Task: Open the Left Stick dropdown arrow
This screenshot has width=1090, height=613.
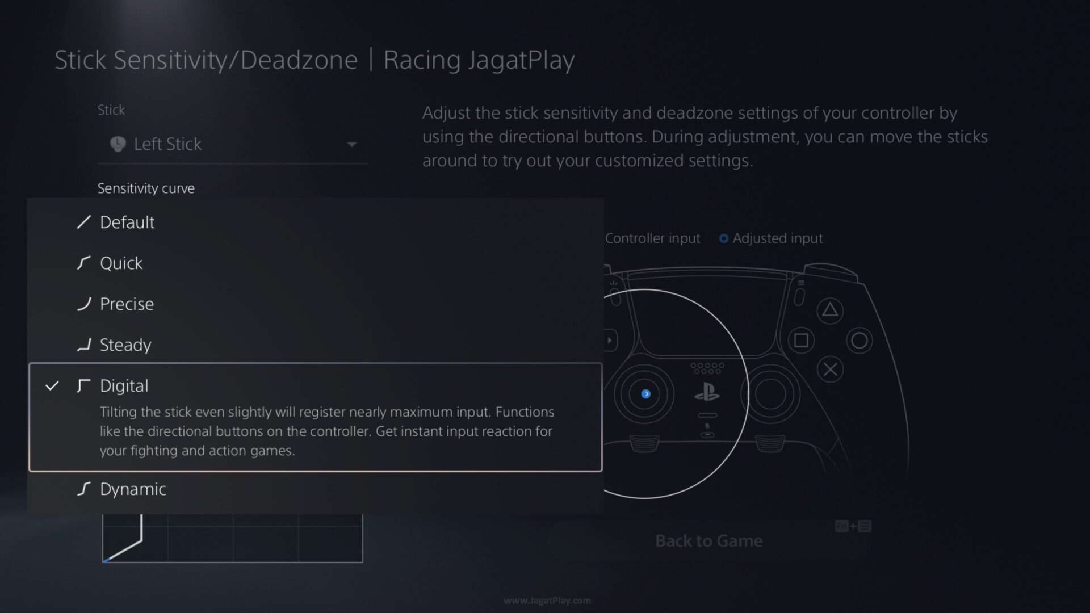Action: (x=352, y=145)
